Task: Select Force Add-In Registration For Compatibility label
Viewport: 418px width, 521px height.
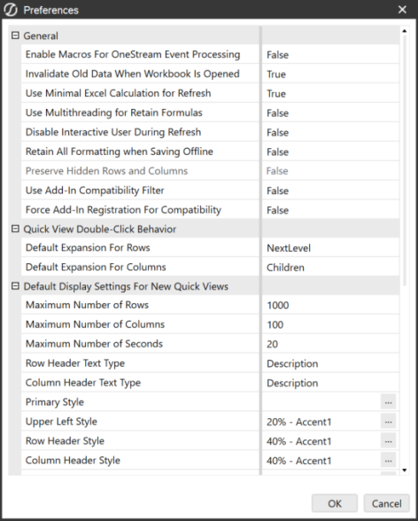Action: 123,210
